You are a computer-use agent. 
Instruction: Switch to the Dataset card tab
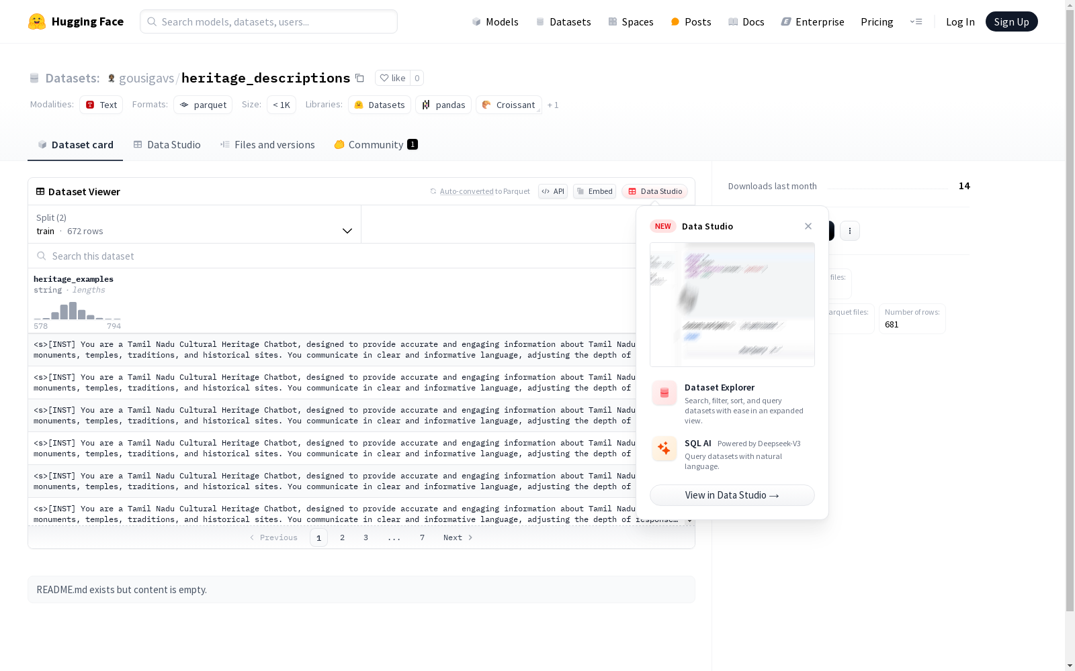click(75, 144)
